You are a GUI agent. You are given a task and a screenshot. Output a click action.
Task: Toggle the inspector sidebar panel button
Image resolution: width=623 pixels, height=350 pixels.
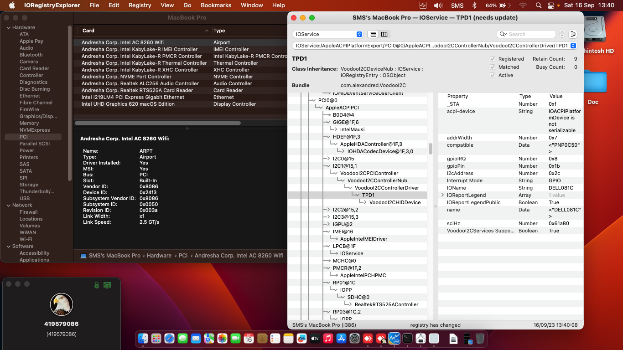click(573, 34)
